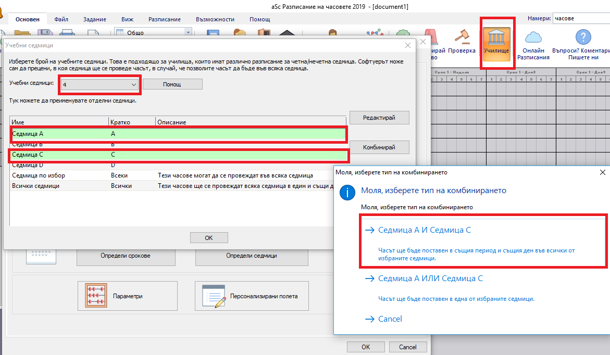The height and width of the screenshot is (355, 610).
Task: Open the Възможности ribbon tab
Action: 215,19
